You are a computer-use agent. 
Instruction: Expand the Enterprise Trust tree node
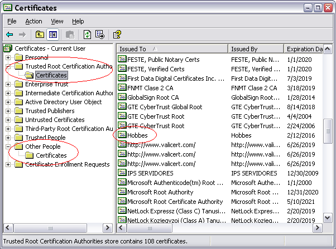pos(8,84)
